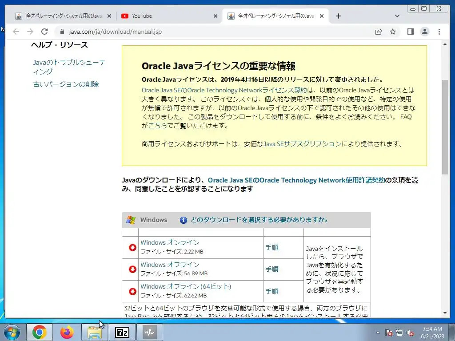Image resolution: width=455 pixels, height=341 pixels.
Task: Select the active Java manual download tab
Action: click(x=275, y=16)
